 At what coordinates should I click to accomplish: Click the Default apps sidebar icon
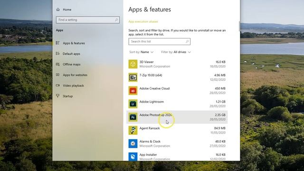(x=58, y=54)
